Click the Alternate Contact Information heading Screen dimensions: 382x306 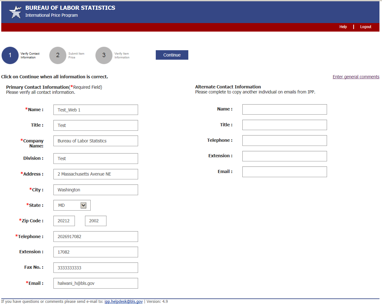[x=228, y=87]
